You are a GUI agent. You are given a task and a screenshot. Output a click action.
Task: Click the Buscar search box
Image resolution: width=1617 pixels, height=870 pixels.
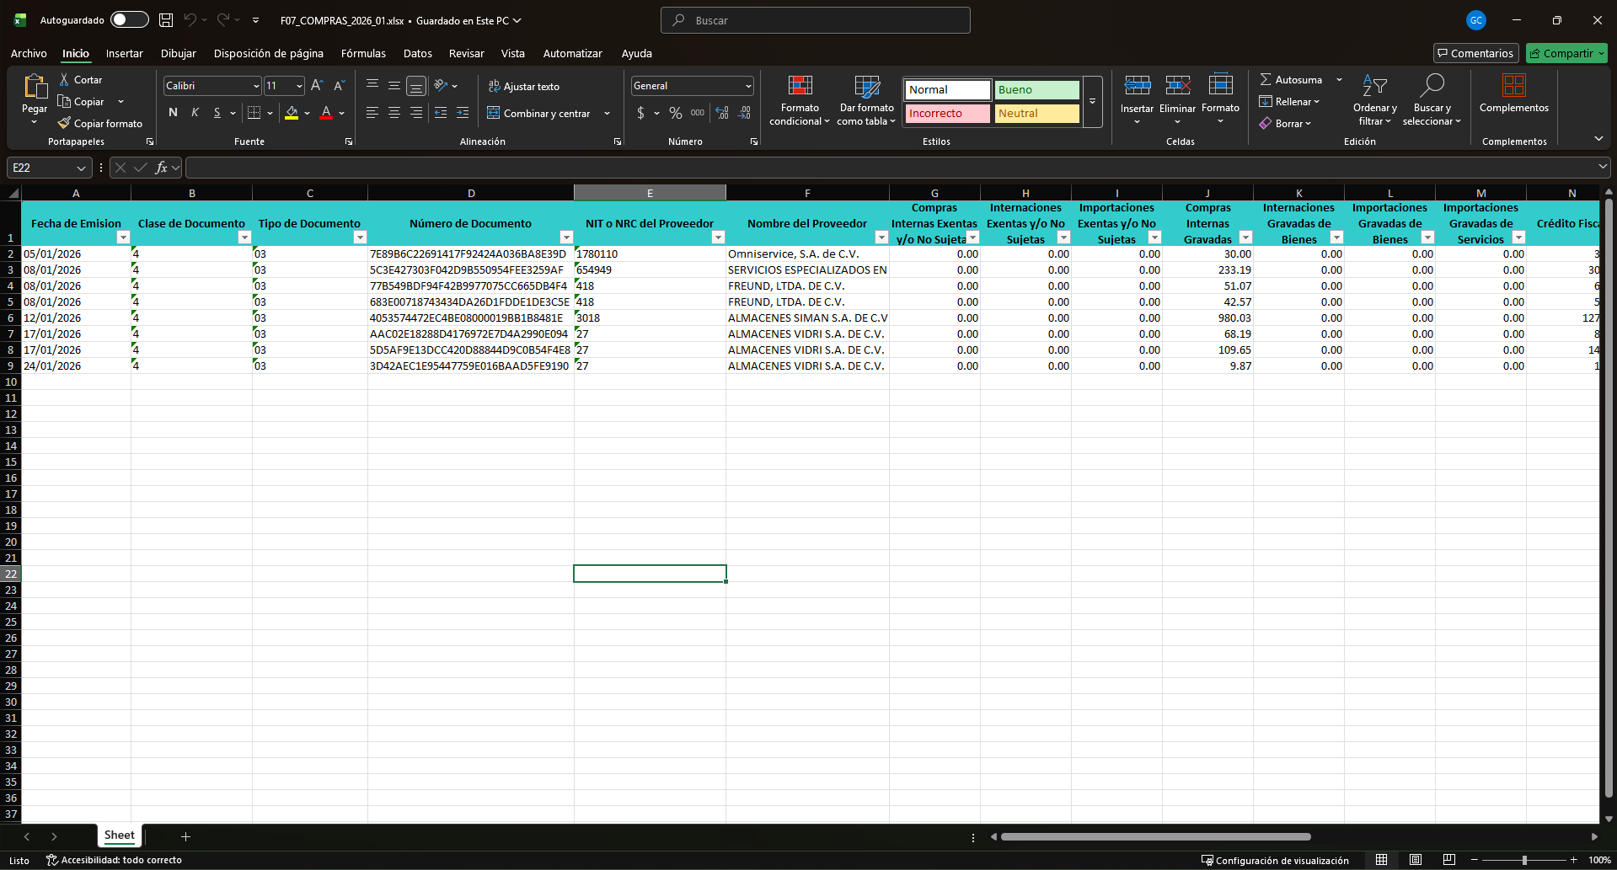coord(816,20)
